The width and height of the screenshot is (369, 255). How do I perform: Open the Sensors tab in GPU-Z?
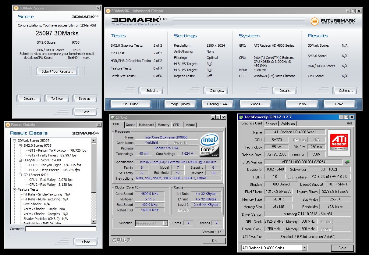pyautogui.click(x=271, y=124)
